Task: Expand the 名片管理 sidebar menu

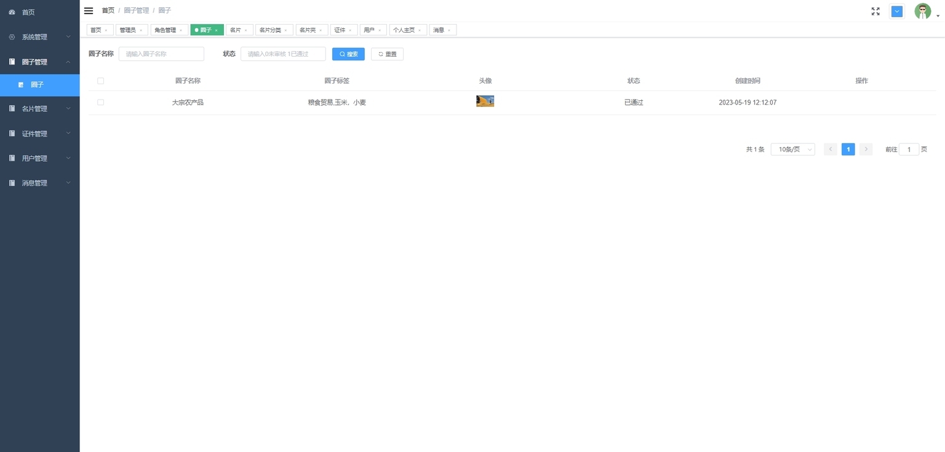Action: [40, 109]
